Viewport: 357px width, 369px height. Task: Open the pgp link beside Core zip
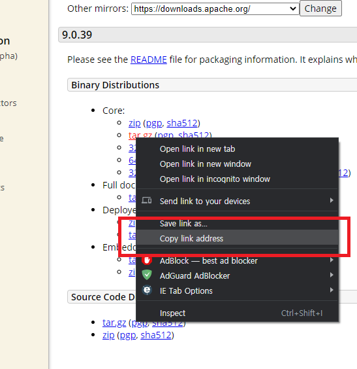coord(154,123)
